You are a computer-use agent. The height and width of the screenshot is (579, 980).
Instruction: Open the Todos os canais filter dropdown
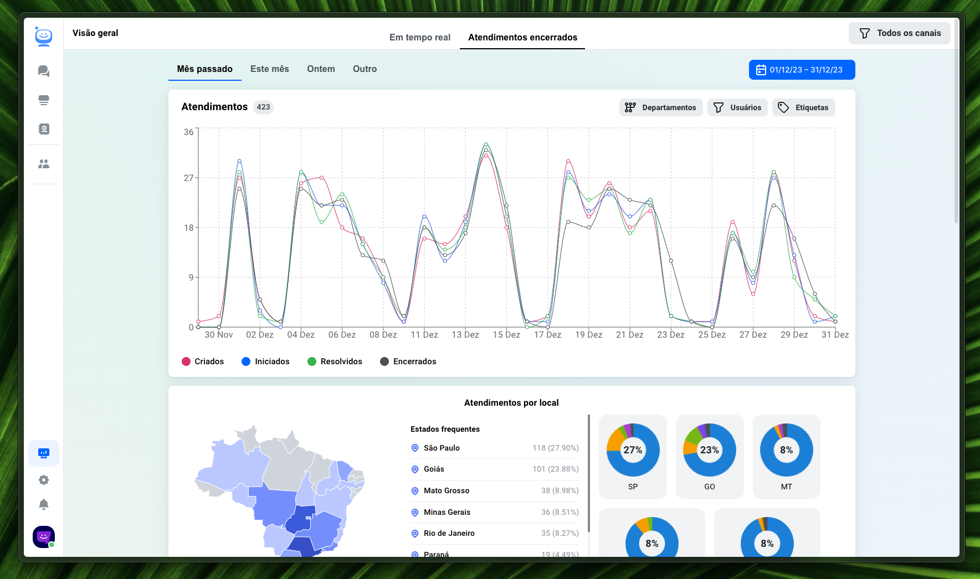tap(899, 33)
